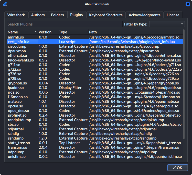Sort plugins by Version column header
Viewport: 192px width, 175px height.
tap(45, 32)
